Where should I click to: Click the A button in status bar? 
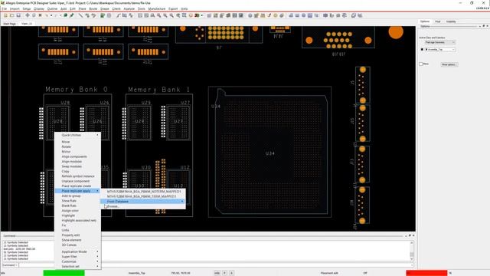(x=231, y=273)
